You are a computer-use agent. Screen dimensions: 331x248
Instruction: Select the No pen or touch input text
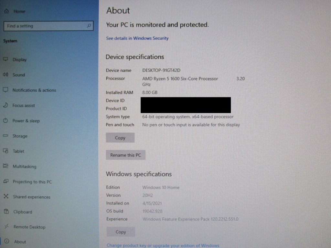(x=191, y=125)
